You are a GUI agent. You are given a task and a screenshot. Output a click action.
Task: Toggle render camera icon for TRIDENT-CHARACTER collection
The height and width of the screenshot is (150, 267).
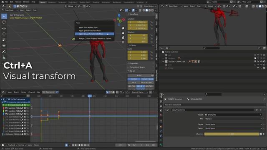click(264, 62)
